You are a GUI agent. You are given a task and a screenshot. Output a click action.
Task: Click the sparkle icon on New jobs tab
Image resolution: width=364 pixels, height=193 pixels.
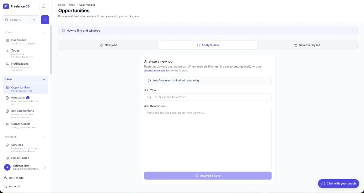pyautogui.click(x=101, y=45)
